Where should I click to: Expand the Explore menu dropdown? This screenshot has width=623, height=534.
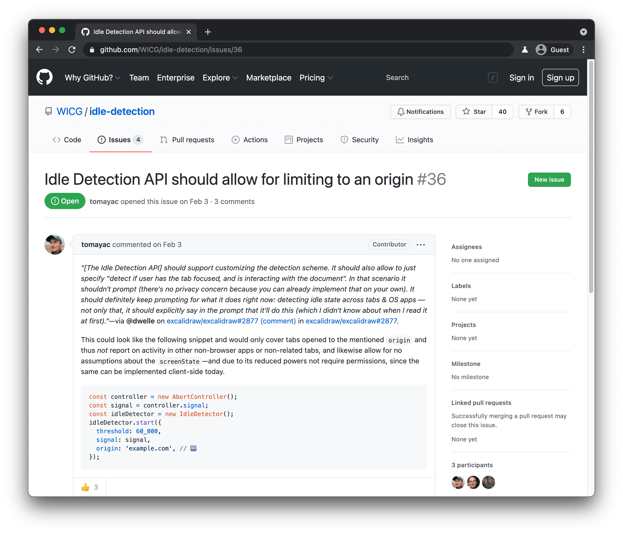[220, 77]
